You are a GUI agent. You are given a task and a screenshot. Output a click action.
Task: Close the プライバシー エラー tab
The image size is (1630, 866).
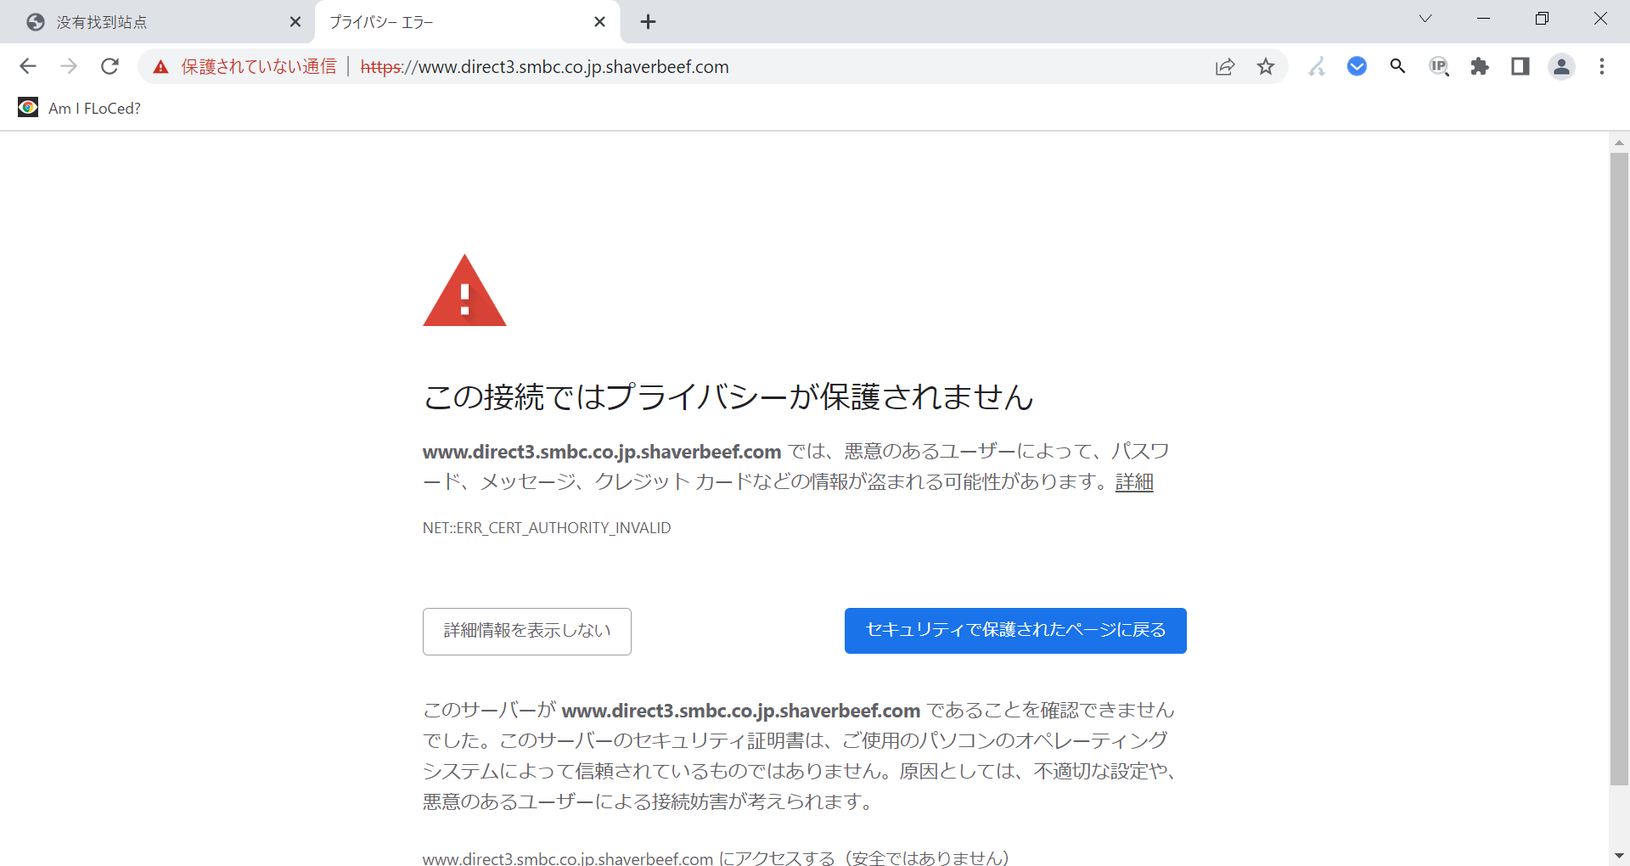(599, 22)
